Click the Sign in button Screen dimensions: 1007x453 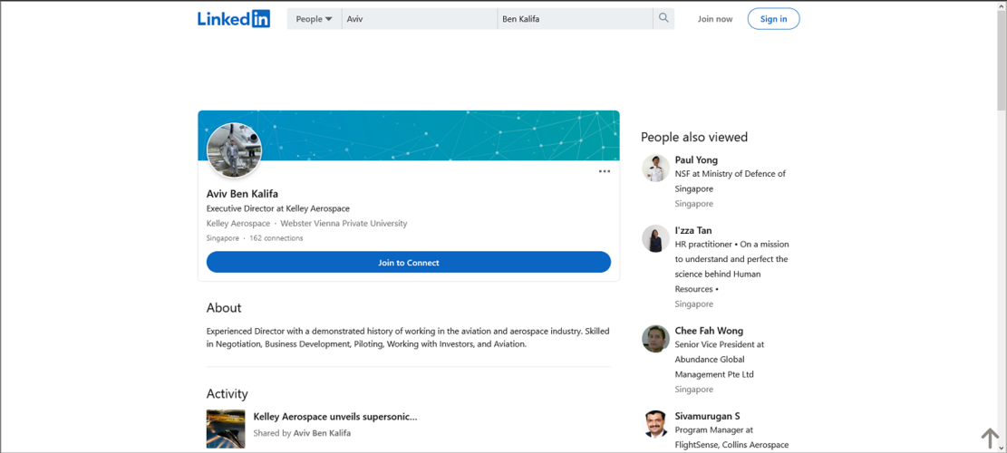click(x=773, y=19)
